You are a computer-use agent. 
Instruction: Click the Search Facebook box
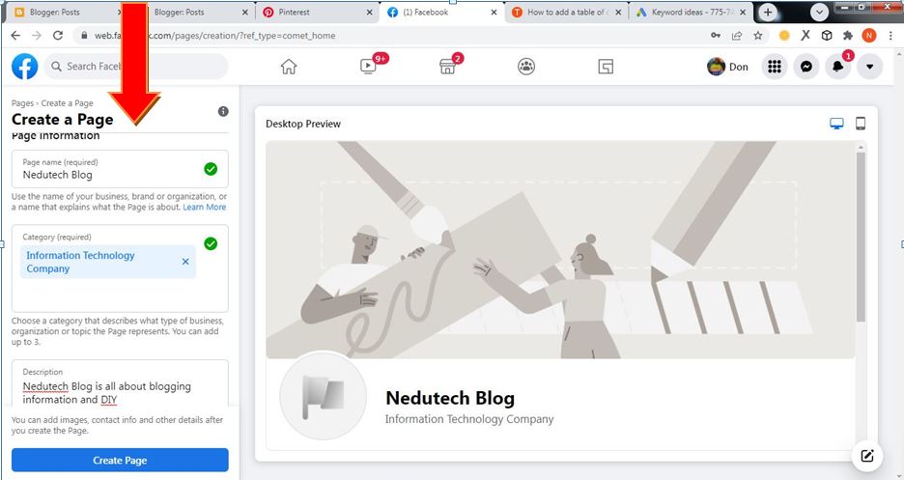pyautogui.click(x=136, y=67)
